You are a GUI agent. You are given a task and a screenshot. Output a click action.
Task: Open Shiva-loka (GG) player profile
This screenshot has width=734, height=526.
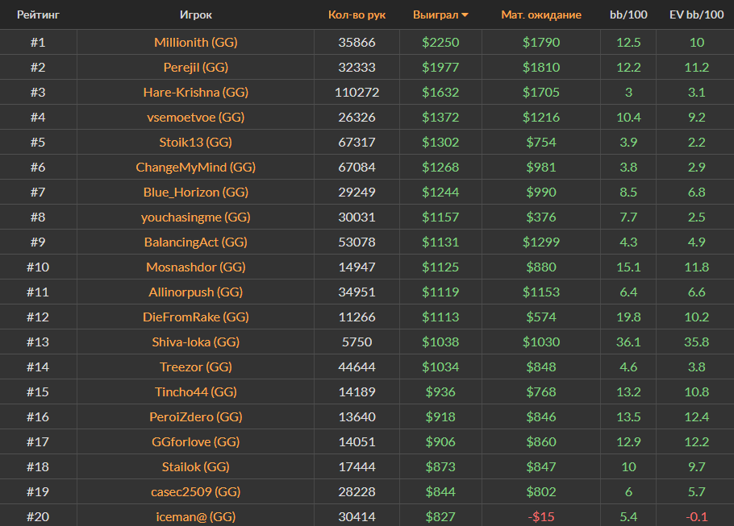(196, 342)
